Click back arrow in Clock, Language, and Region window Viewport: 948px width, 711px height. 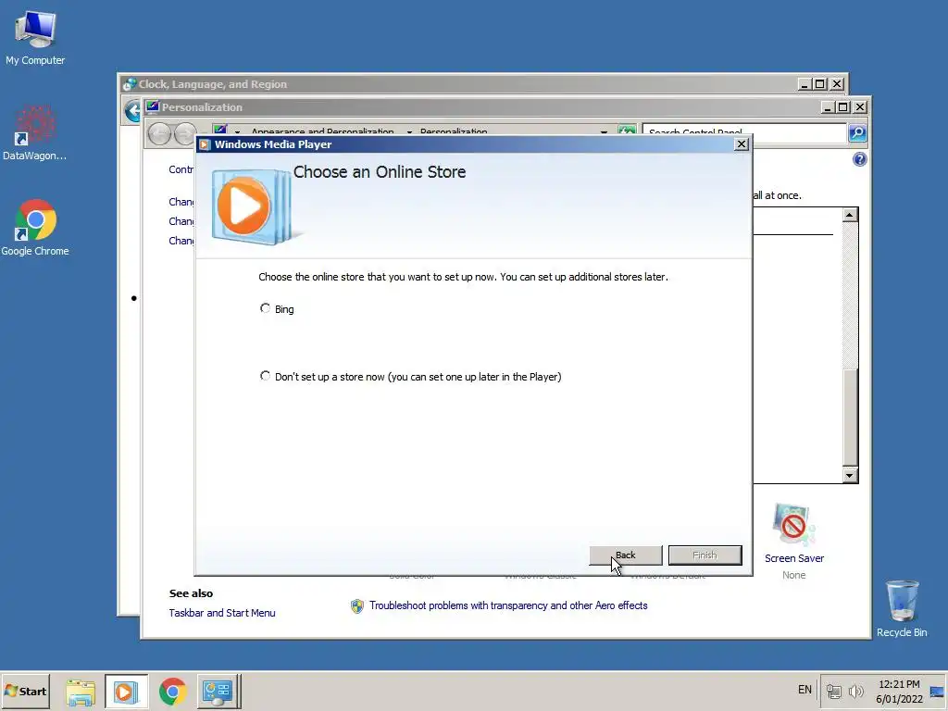tap(131, 111)
